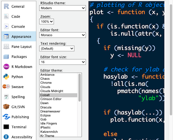Viewport: 173px width, 140px height.
Task: Choose the Kr Theme editor theme
Action: [58, 136]
